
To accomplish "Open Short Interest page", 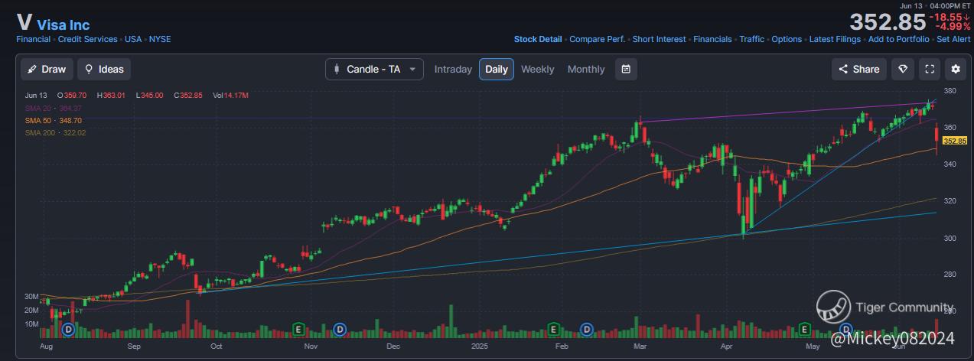I will 659,39.
